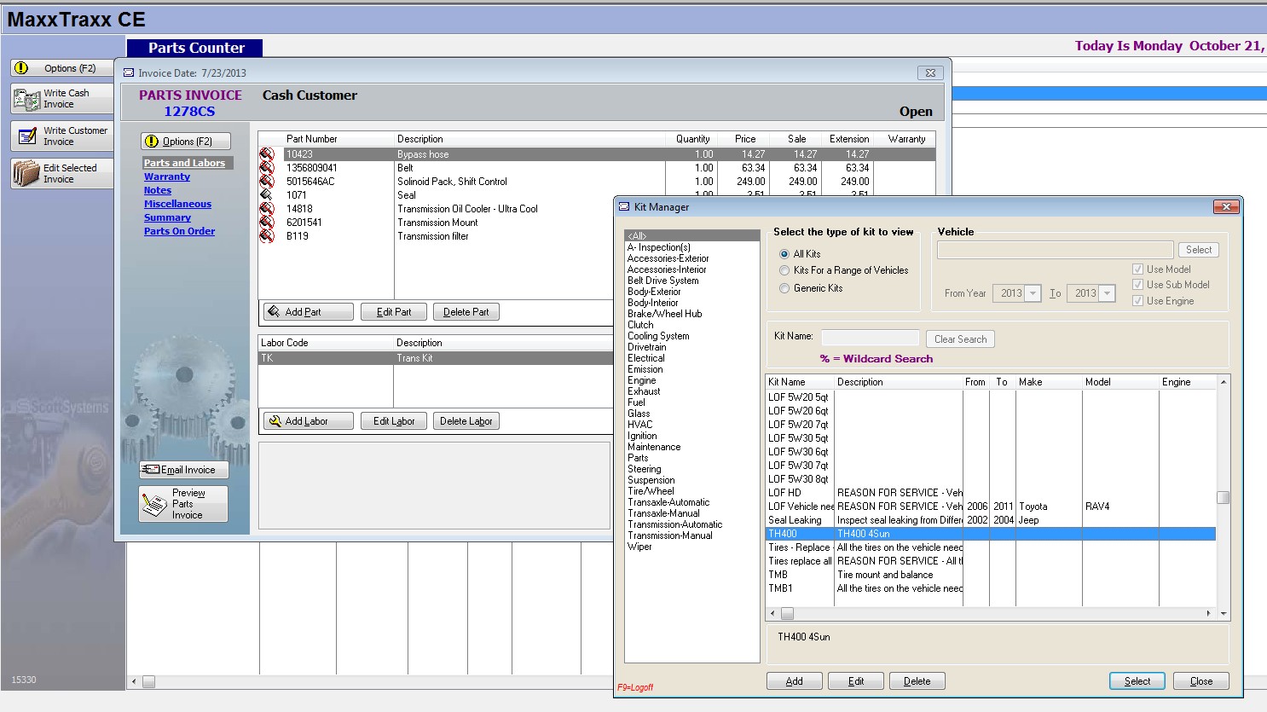The image size is (1267, 712).
Task: Click Kit Name column header
Action: click(x=800, y=382)
